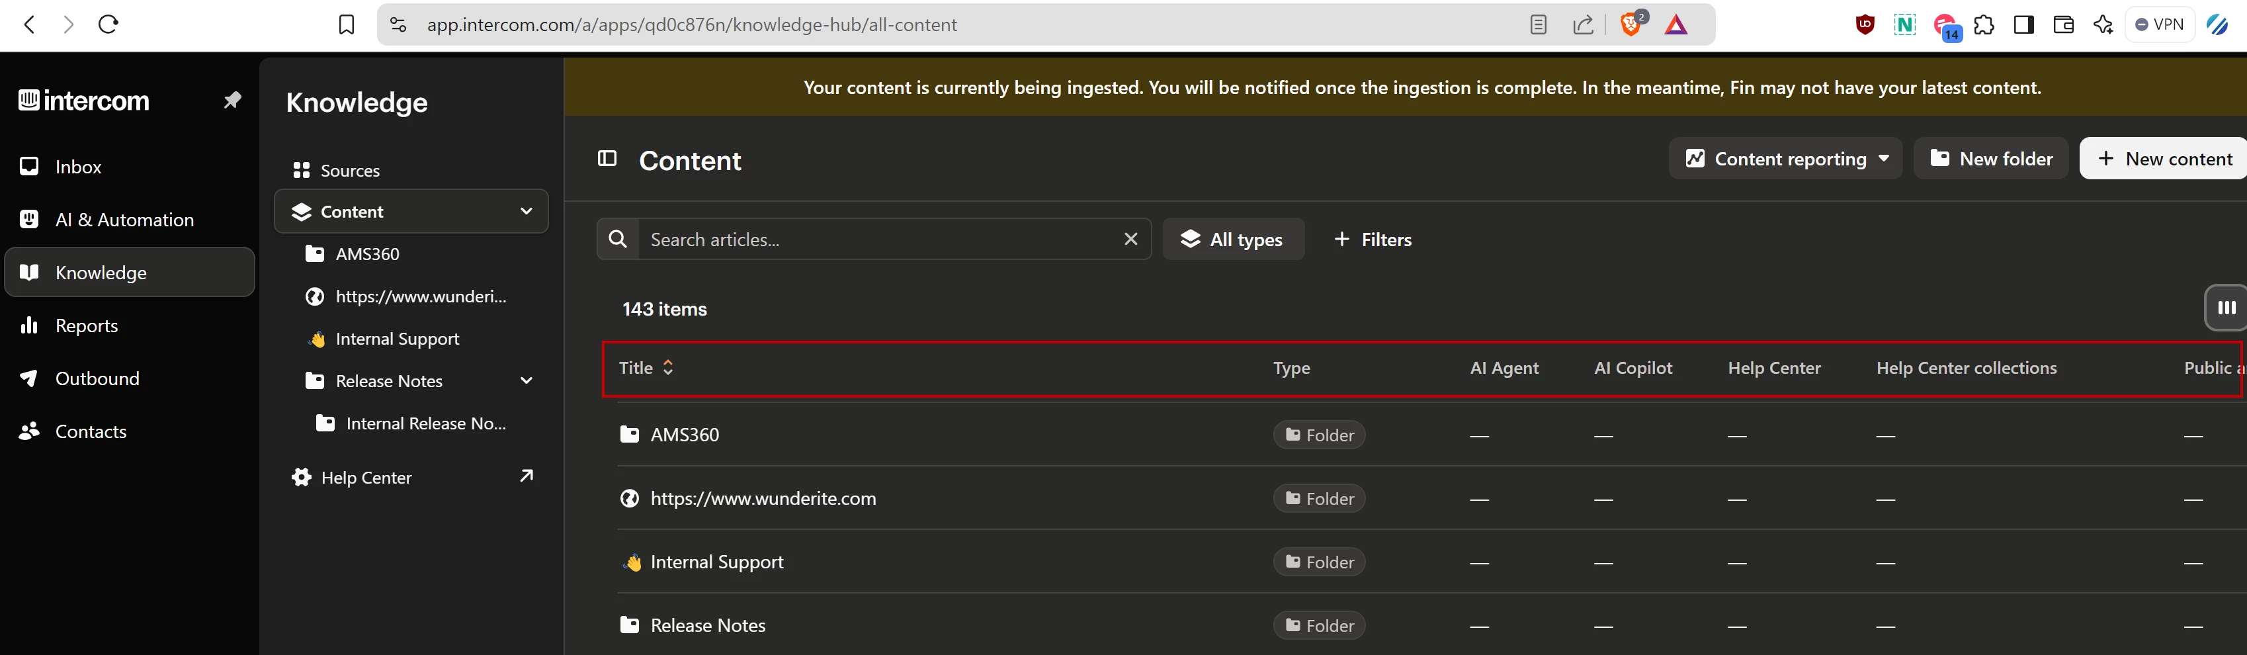Screen dimensions: 2247x655
Task: Clear the search field with X
Action: pos(1130,239)
